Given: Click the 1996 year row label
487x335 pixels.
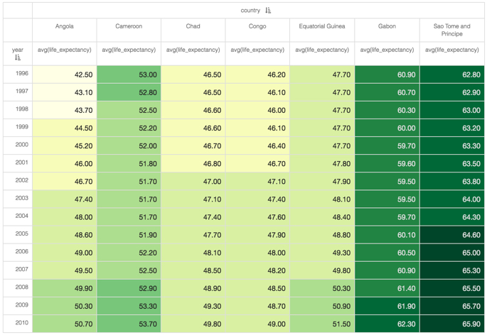Looking at the screenshot, I should click(21, 74).
